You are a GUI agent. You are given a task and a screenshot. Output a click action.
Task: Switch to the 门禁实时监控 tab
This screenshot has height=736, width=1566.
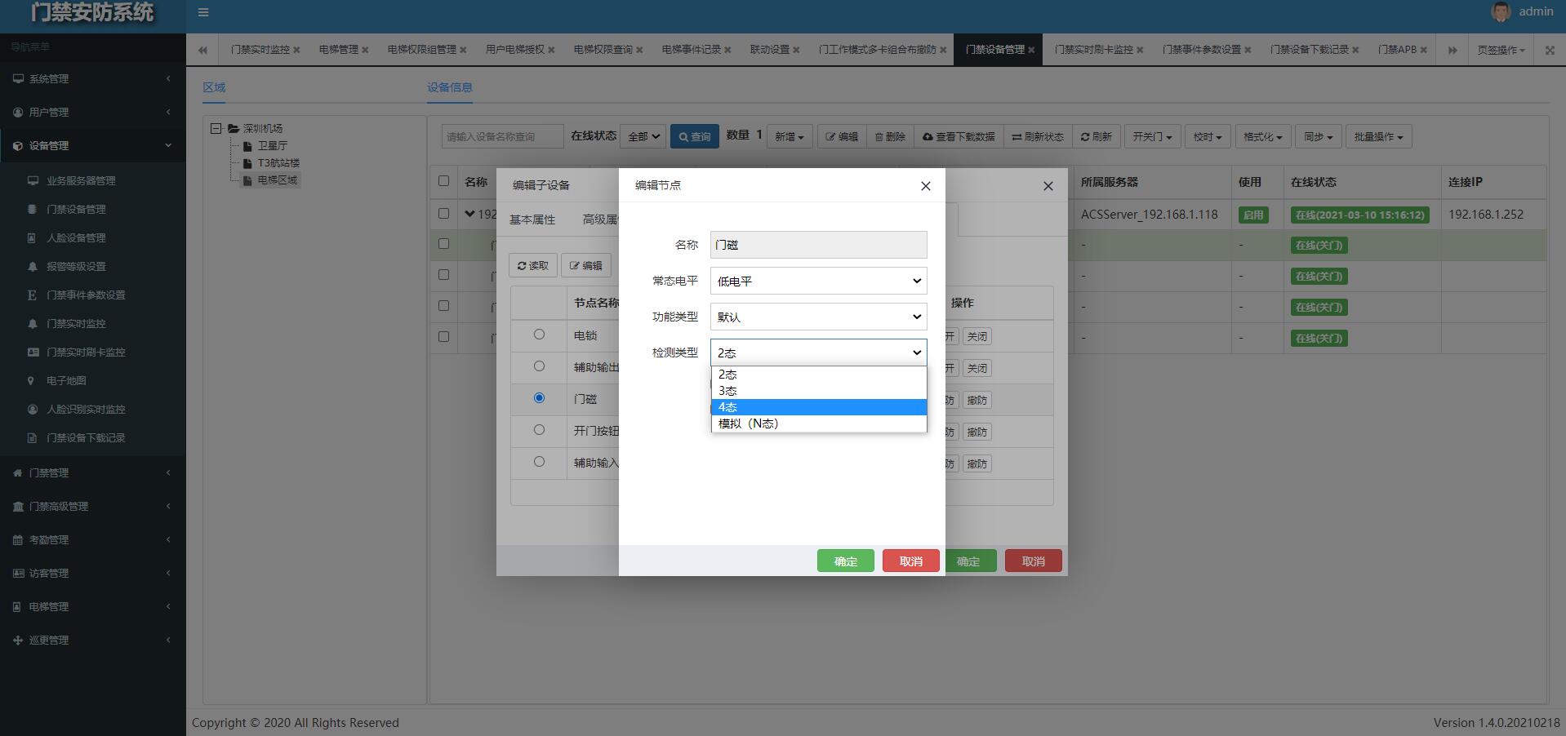point(260,50)
